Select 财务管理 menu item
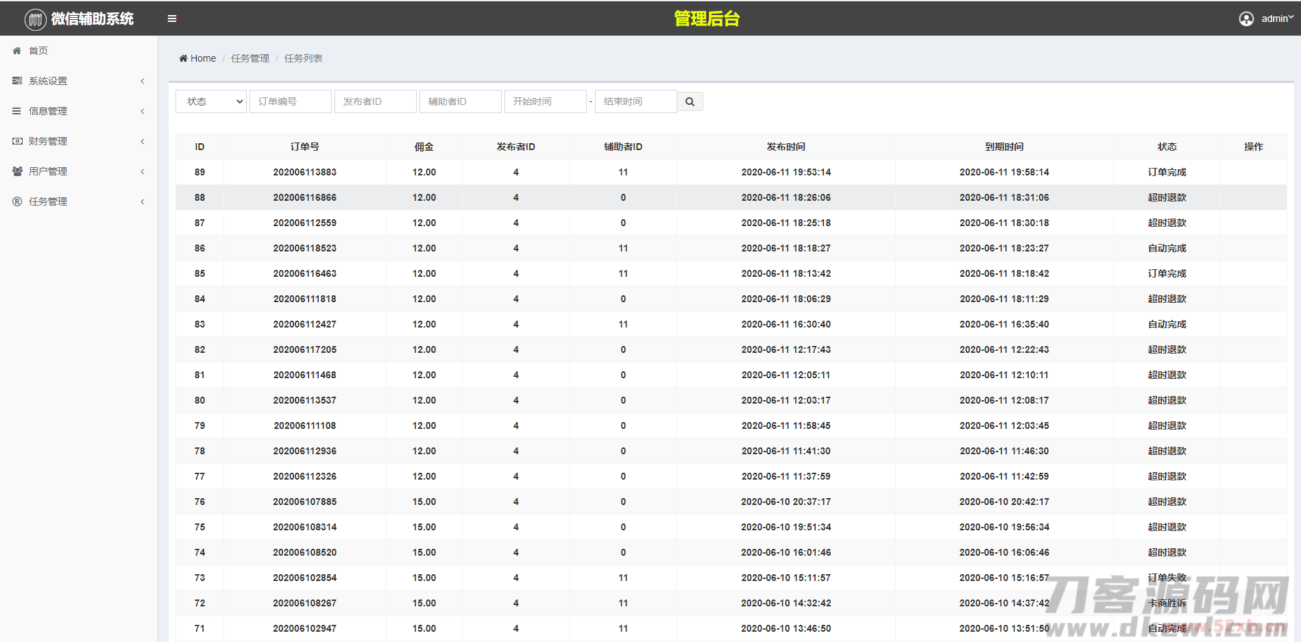 (48, 141)
